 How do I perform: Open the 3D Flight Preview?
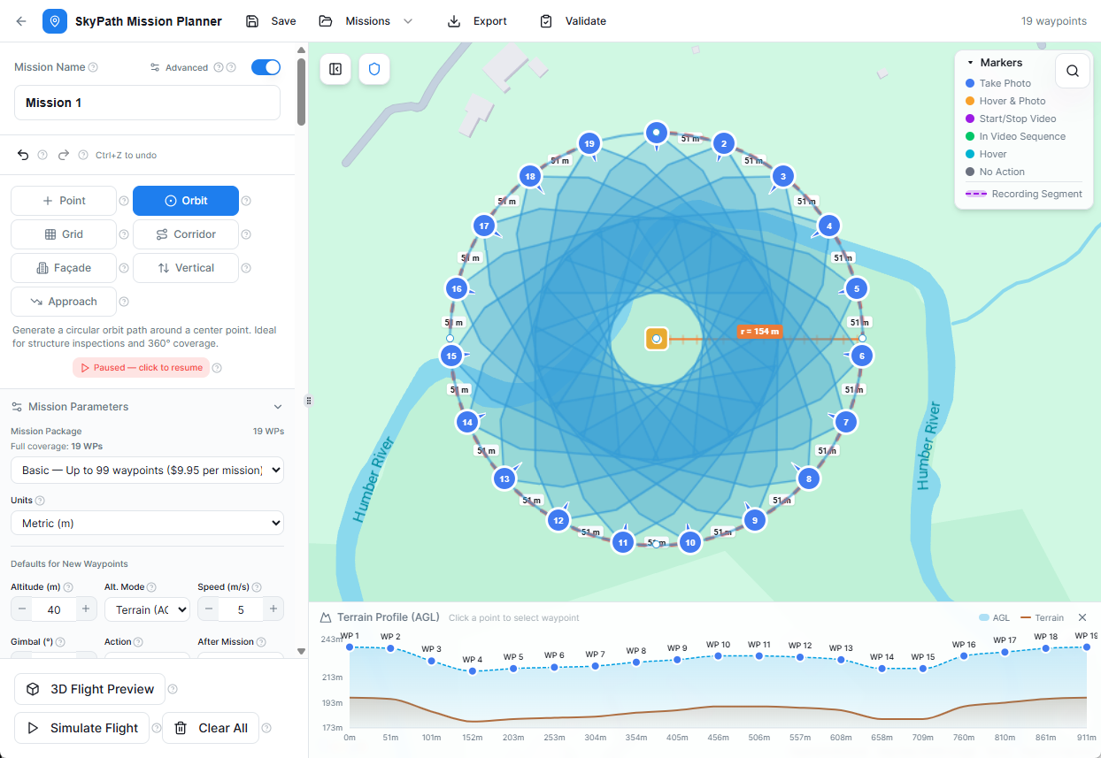click(x=89, y=689)
